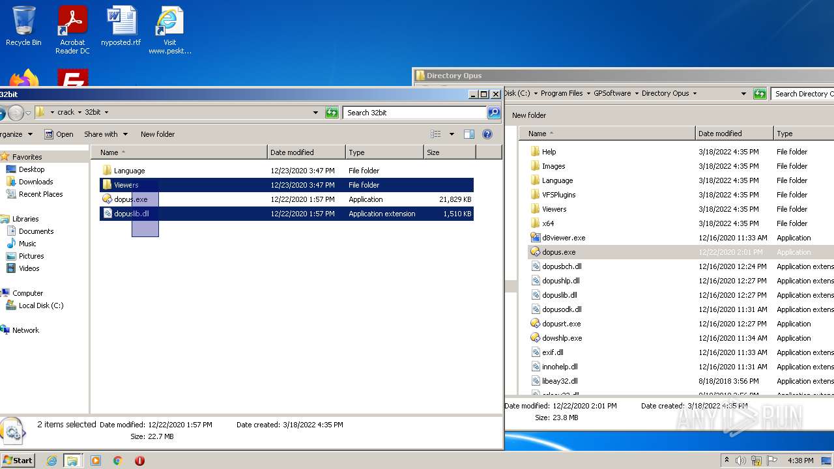Image resolution: width=834 pixels, height=469 pixels.
Task: Click the Forward navigation button
Action: click(x=16, y=113)
